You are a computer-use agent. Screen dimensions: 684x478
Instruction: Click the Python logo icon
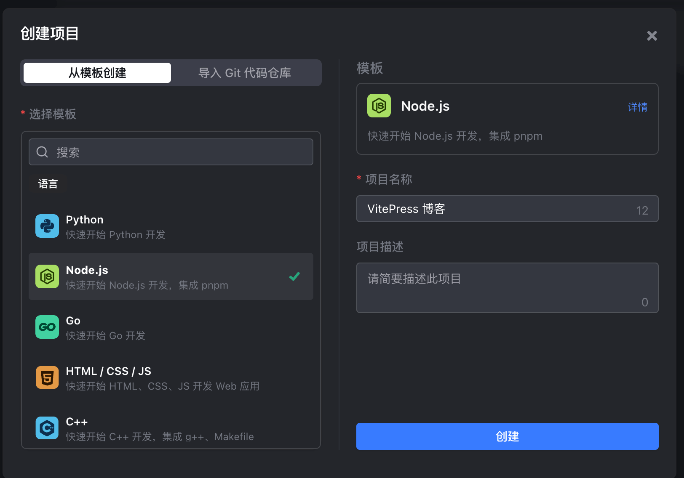47,226
